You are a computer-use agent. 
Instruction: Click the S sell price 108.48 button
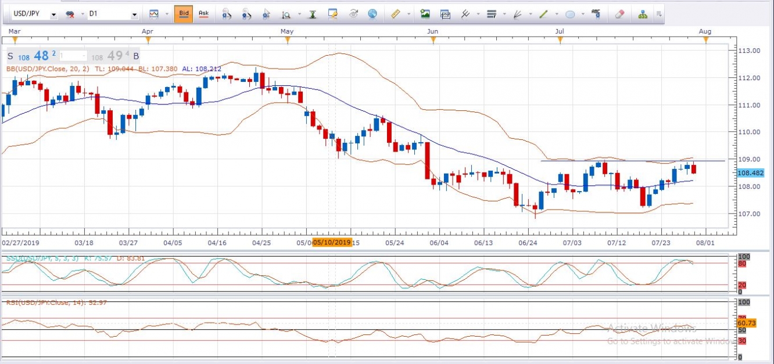pos(32,56)
